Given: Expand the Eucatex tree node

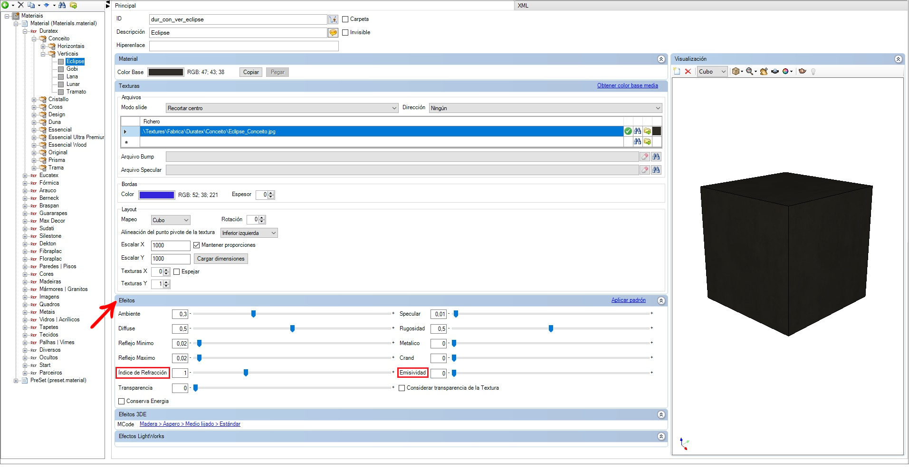Looking at the screenshot, I should click(25, 176).
